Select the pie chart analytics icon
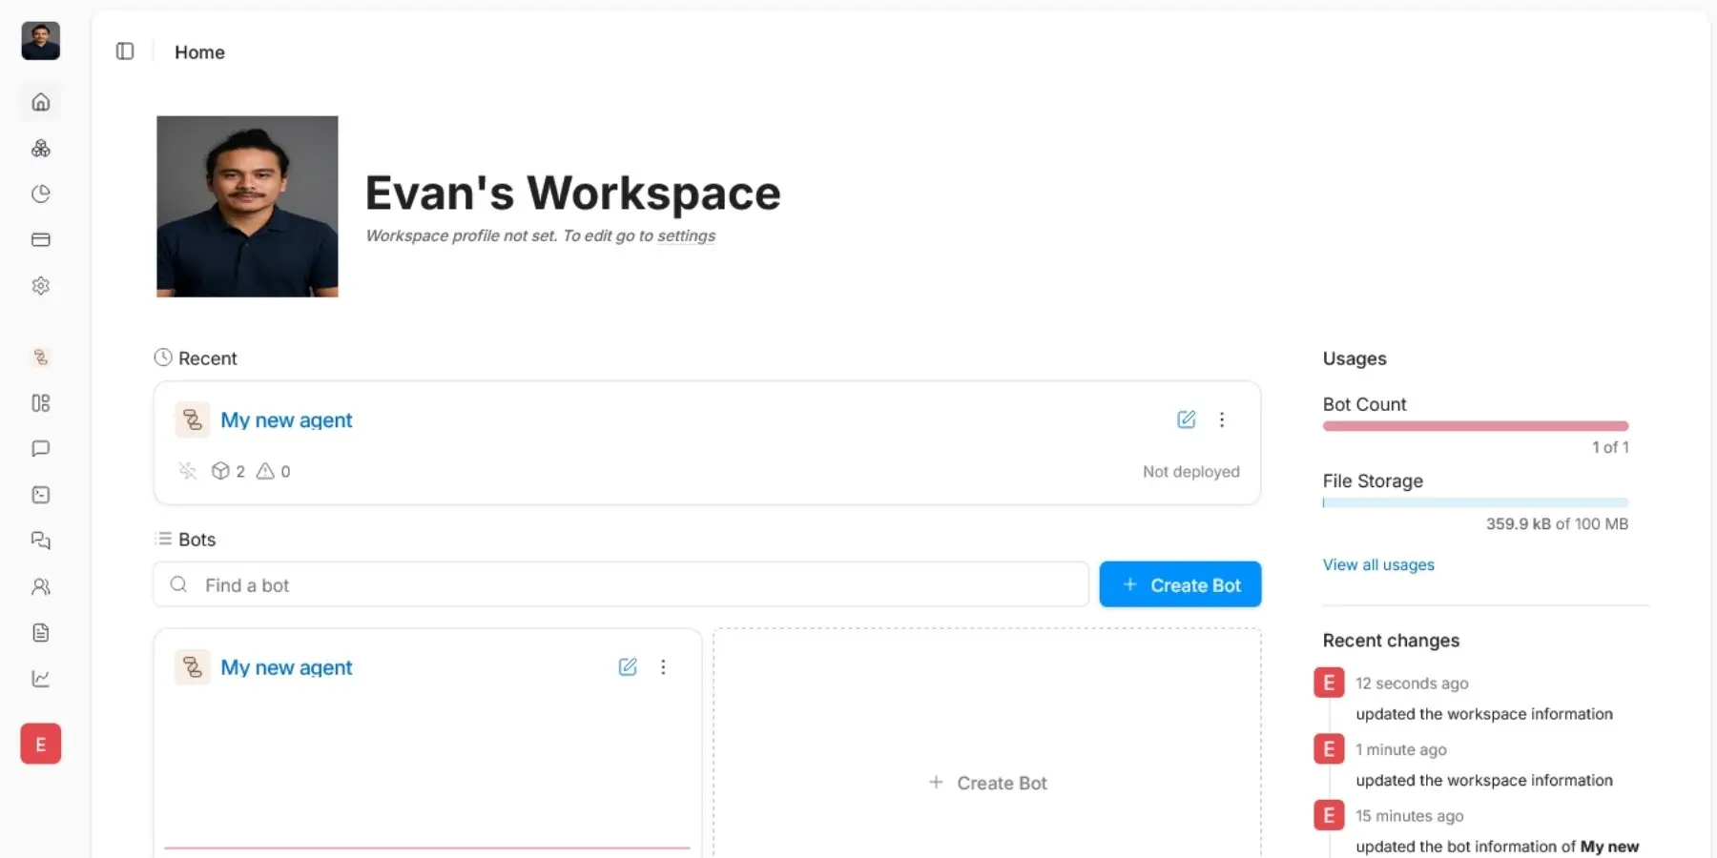 click(x=40, y=194)
